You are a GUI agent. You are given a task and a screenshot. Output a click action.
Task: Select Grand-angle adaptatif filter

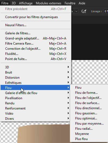click(36, 38)
